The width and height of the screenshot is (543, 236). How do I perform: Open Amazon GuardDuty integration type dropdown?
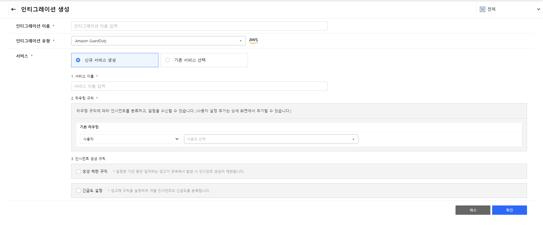point(158,41)
